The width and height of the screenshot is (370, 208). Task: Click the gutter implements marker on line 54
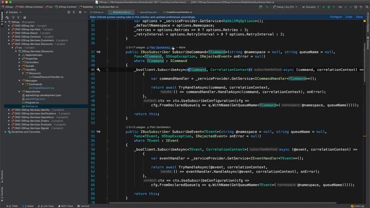(x=98, y=132)
